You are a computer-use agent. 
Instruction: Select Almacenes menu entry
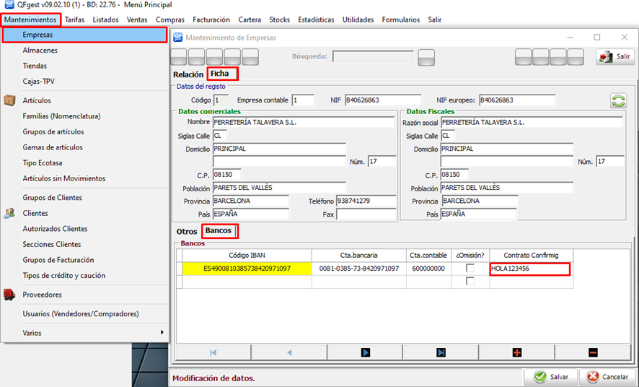tap(40, 50)
